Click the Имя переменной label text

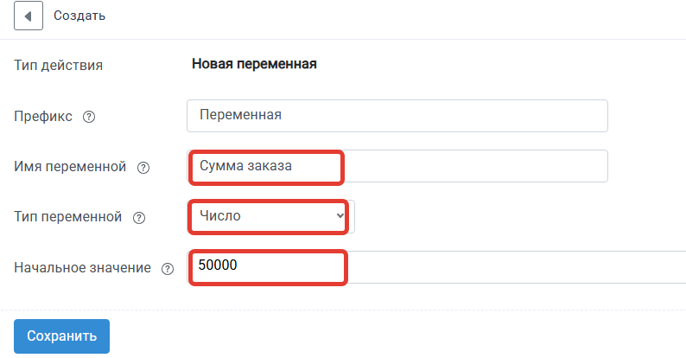[70, 167]
